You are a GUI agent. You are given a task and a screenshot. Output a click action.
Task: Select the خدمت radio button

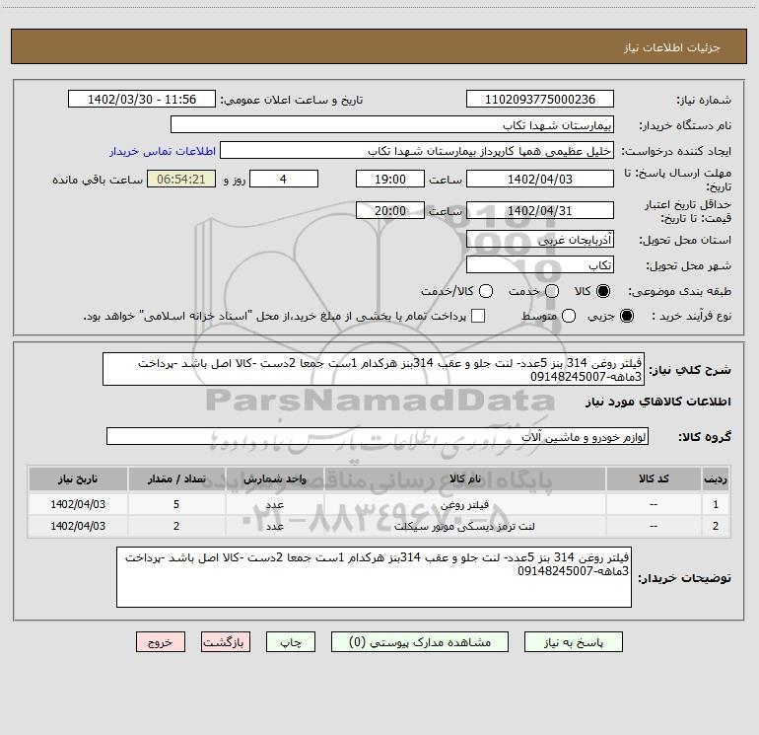click(552, 291)
